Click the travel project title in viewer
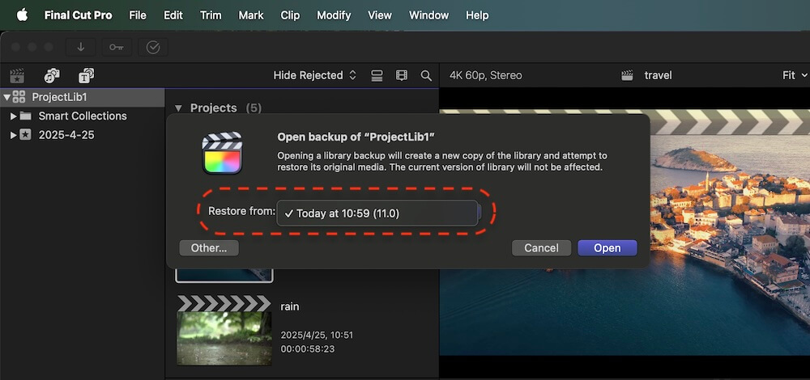 (x=658, y=75)
